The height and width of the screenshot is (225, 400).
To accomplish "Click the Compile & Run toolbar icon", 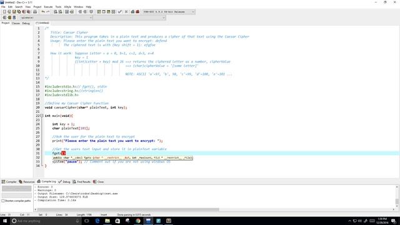I will (x=108, y=12).
